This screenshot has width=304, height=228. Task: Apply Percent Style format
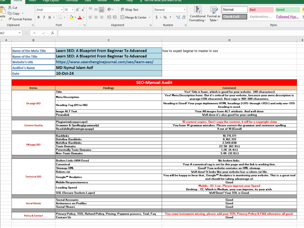click(165, 17)
